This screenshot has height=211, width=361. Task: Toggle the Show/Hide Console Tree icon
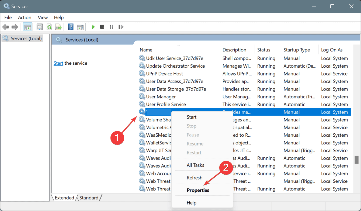27,27
